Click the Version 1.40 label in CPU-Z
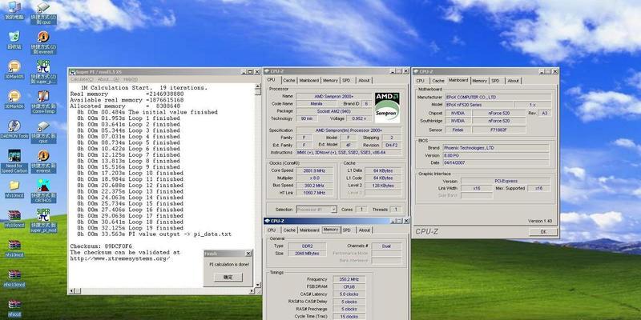 539,221
